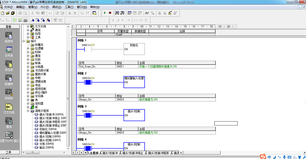The image size is (306, 159).
Task: Click the Print toolbar icon
Action: [x=20, y=13]
